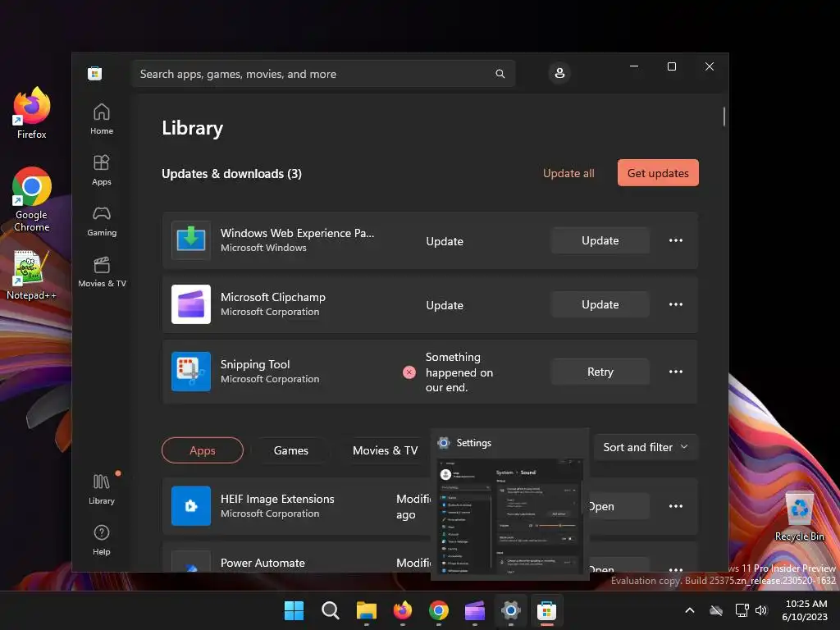The image size is (840, 630).
Task: Open the clock and date in taskbar
Action: pyautogui.click(x=805, y=610)
